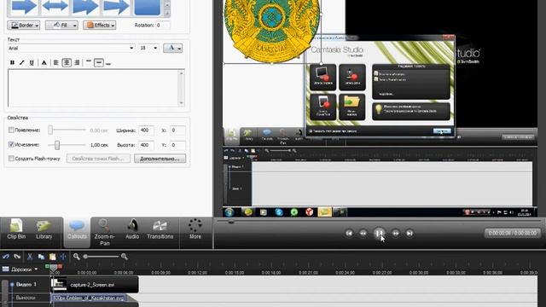Screen dimensions: 546x307
Task: Click the Y position field
Action: click(x=177, y=145)
